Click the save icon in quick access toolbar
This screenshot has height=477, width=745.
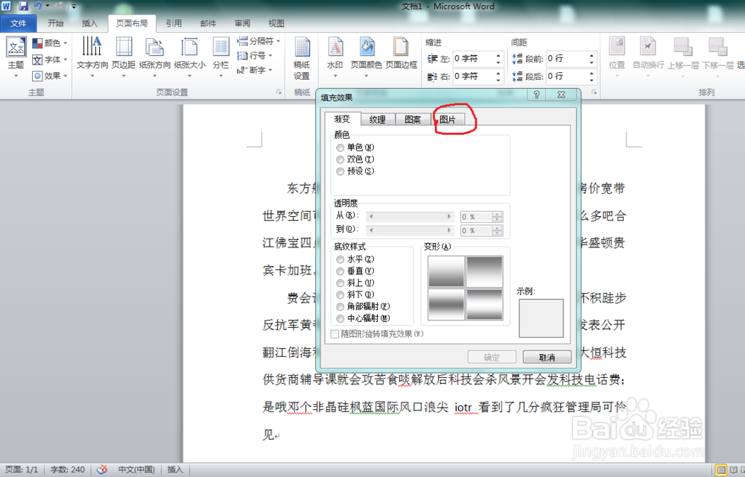pos(23,6)
